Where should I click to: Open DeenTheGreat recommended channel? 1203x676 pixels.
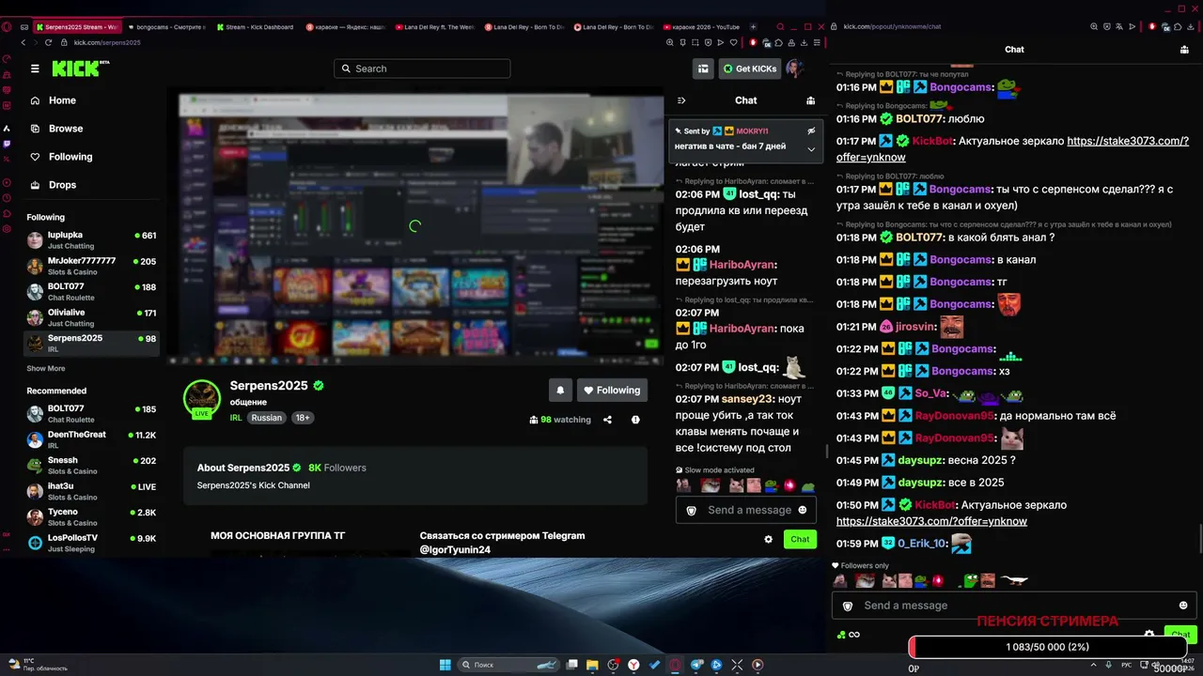click(91, 439)
